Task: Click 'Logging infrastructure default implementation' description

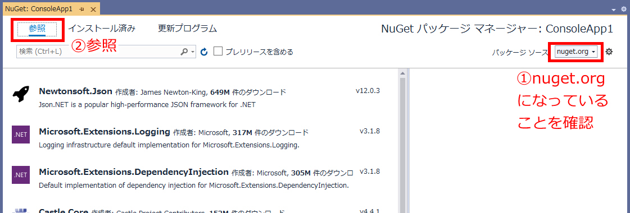Action: click(169, 145)
